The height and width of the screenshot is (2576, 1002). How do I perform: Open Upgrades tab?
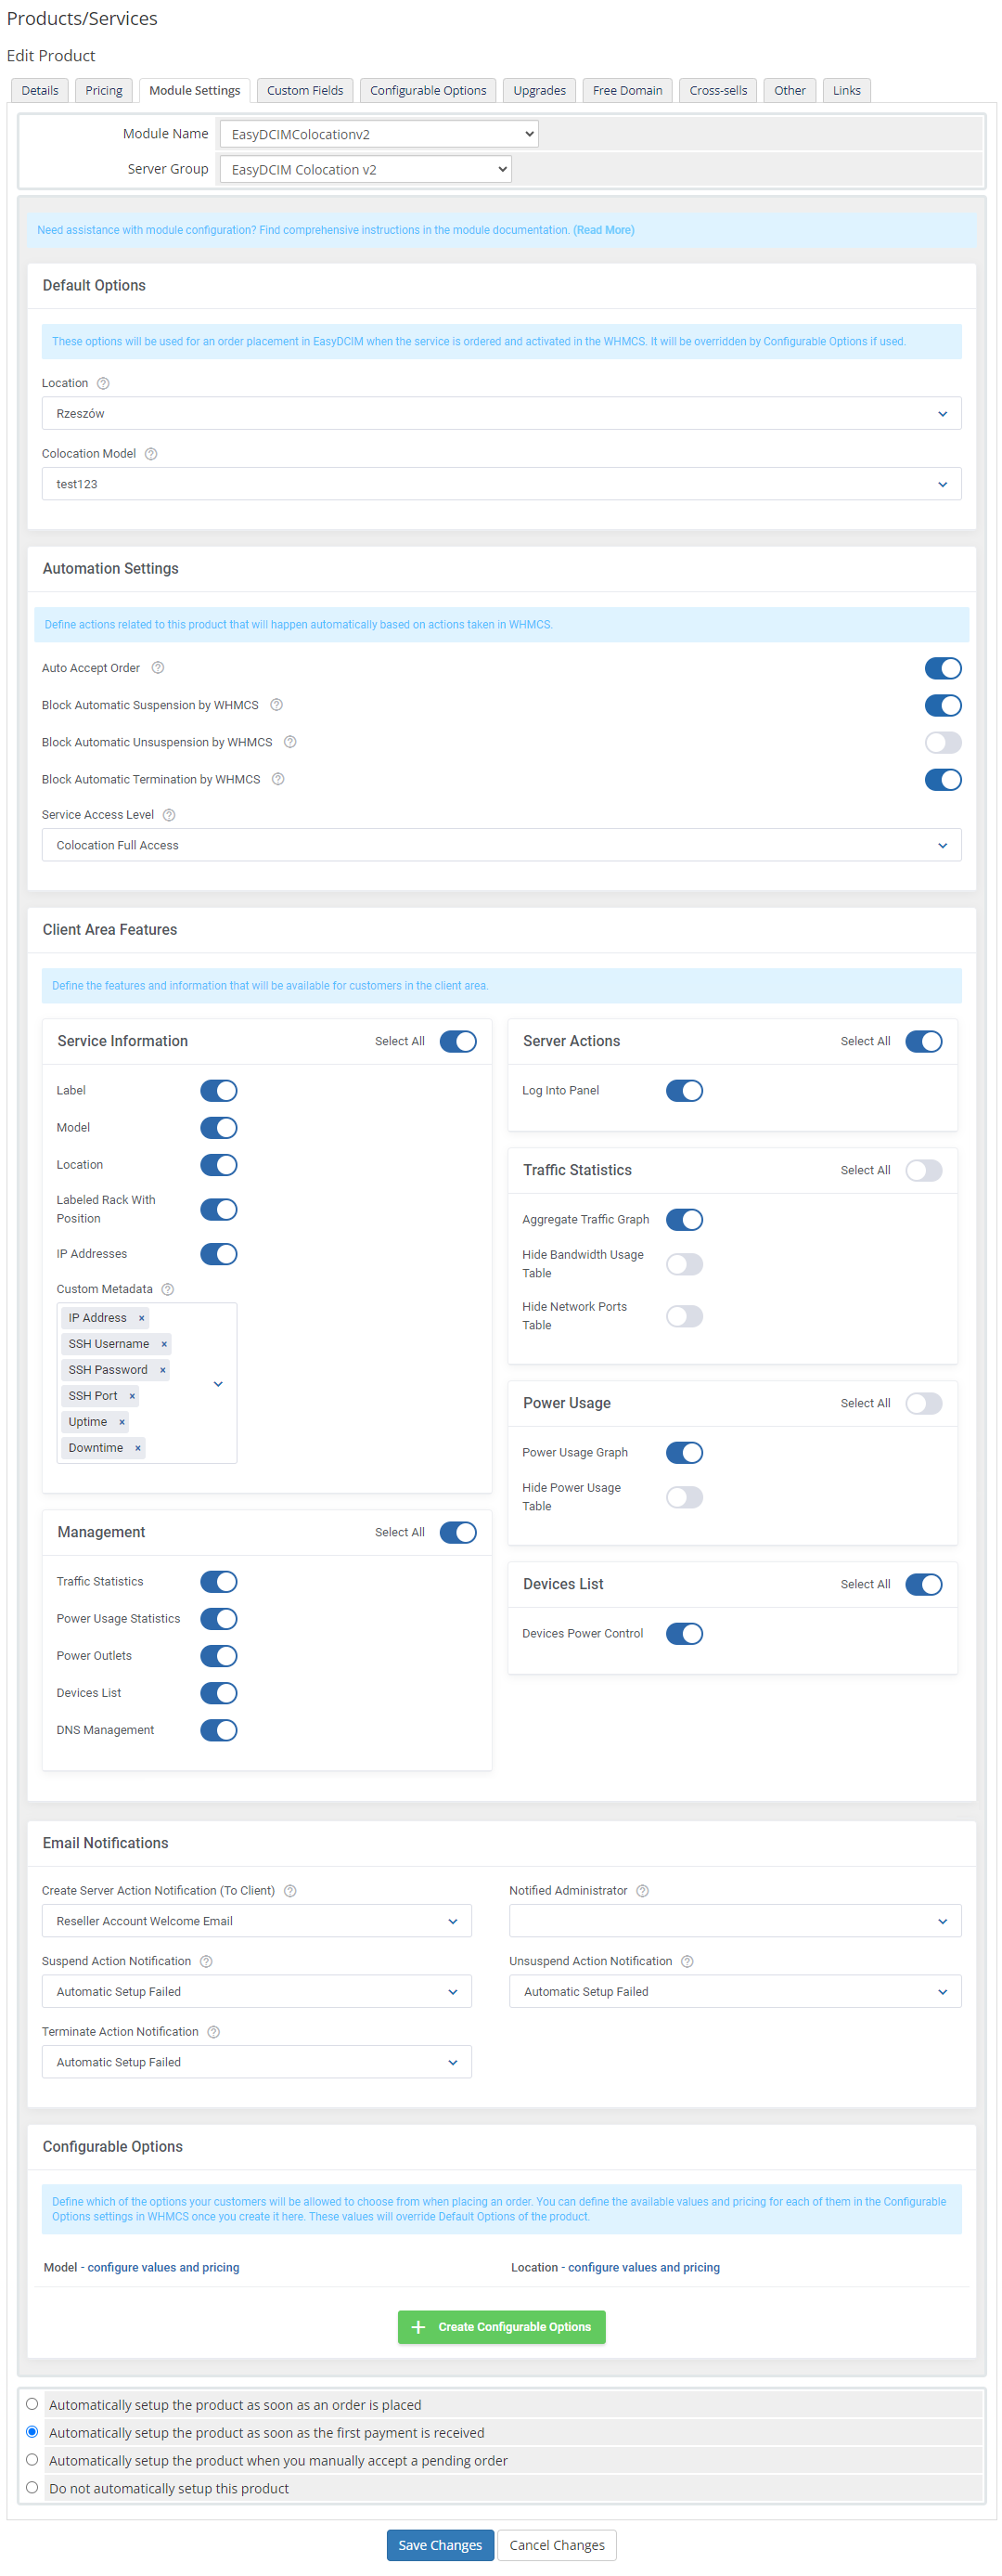pyautogui.click(x=539, y=90)
